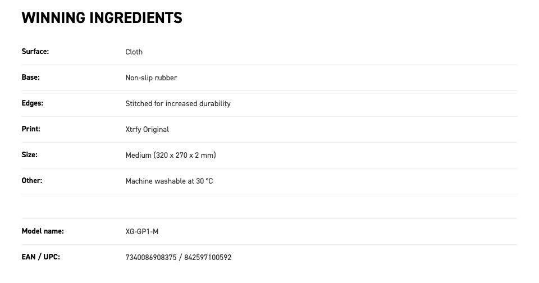Select the Base label
This screenshot has height=283, width=539.
(30, 77)
